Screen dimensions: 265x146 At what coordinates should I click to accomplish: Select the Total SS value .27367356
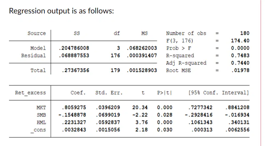(75, 70)
